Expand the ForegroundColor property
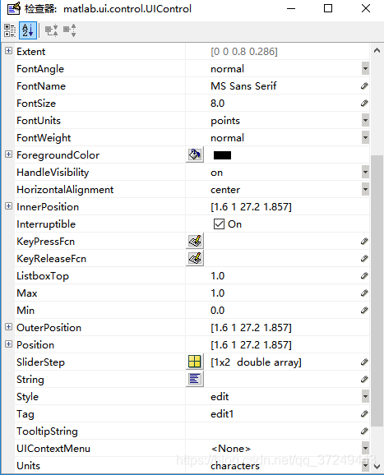This screenshot has width=384, height=475. coord(8,154)
